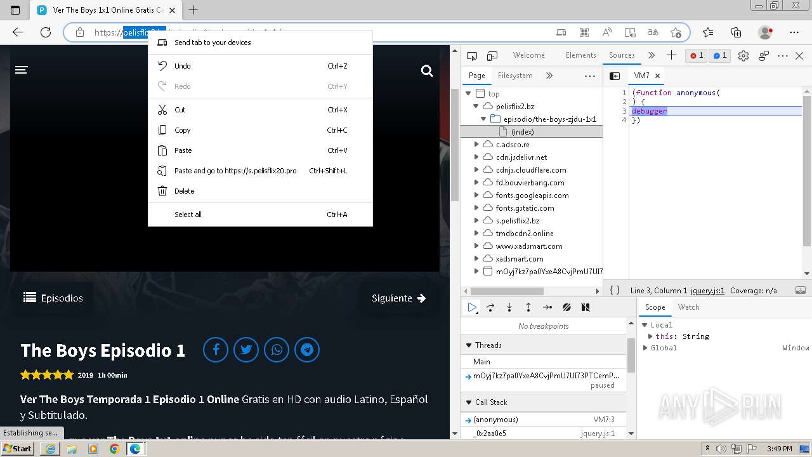The height and width of the screenshot is (457, 812).
Task: Step into next function call icon
Action: [509, 307]
